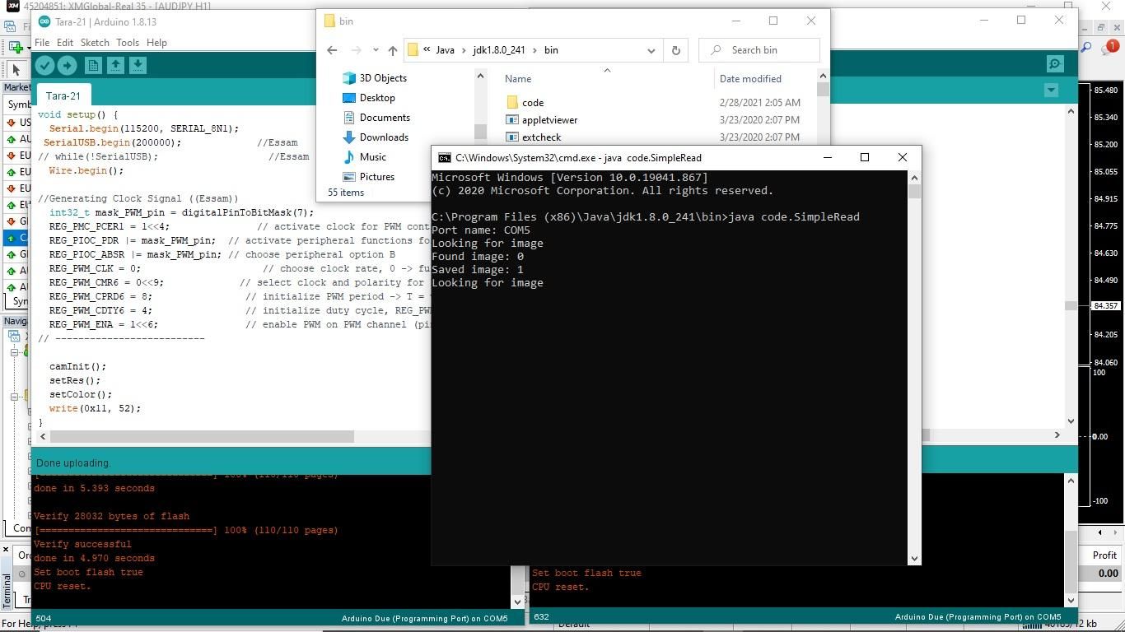Click the Back navigation arrow in File Explorer
1125x632 pixels.
tap(332, 50)
